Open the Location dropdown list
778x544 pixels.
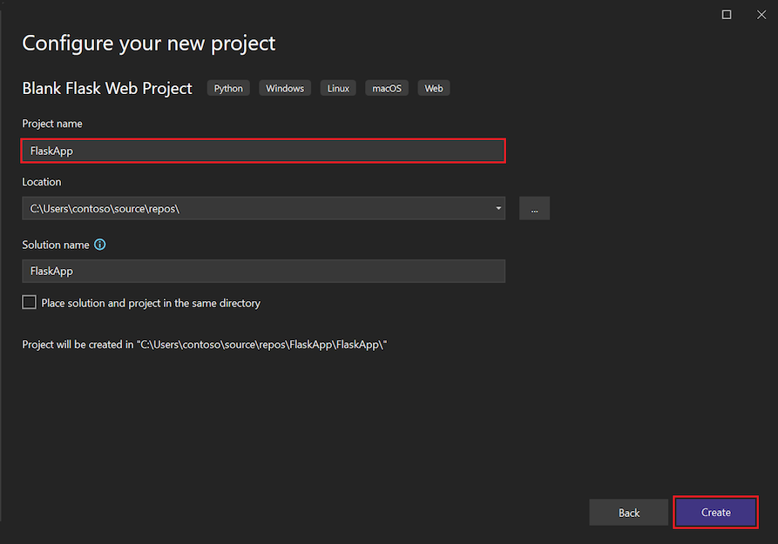(x=497, y=208)
